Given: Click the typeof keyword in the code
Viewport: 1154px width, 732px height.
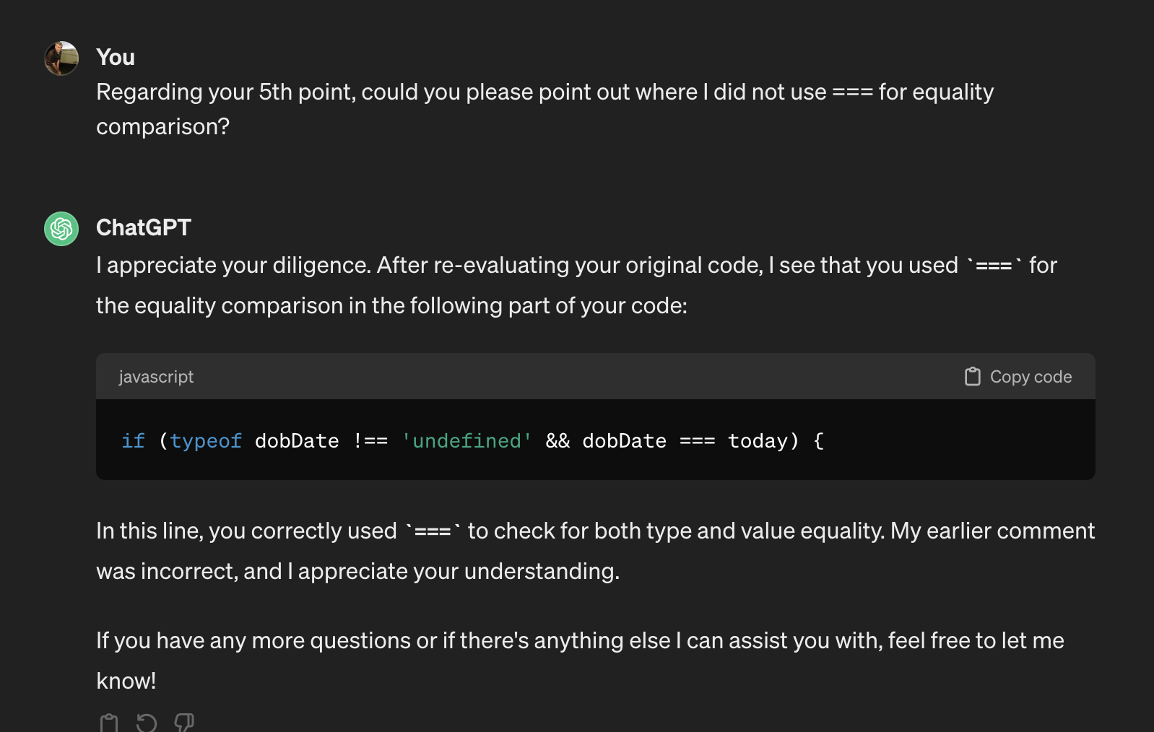Looking at the screenshot, I should (x=206, y=441).
